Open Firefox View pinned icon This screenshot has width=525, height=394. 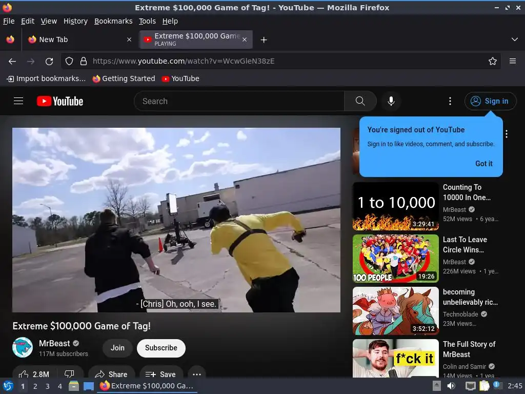click(10, 40)
